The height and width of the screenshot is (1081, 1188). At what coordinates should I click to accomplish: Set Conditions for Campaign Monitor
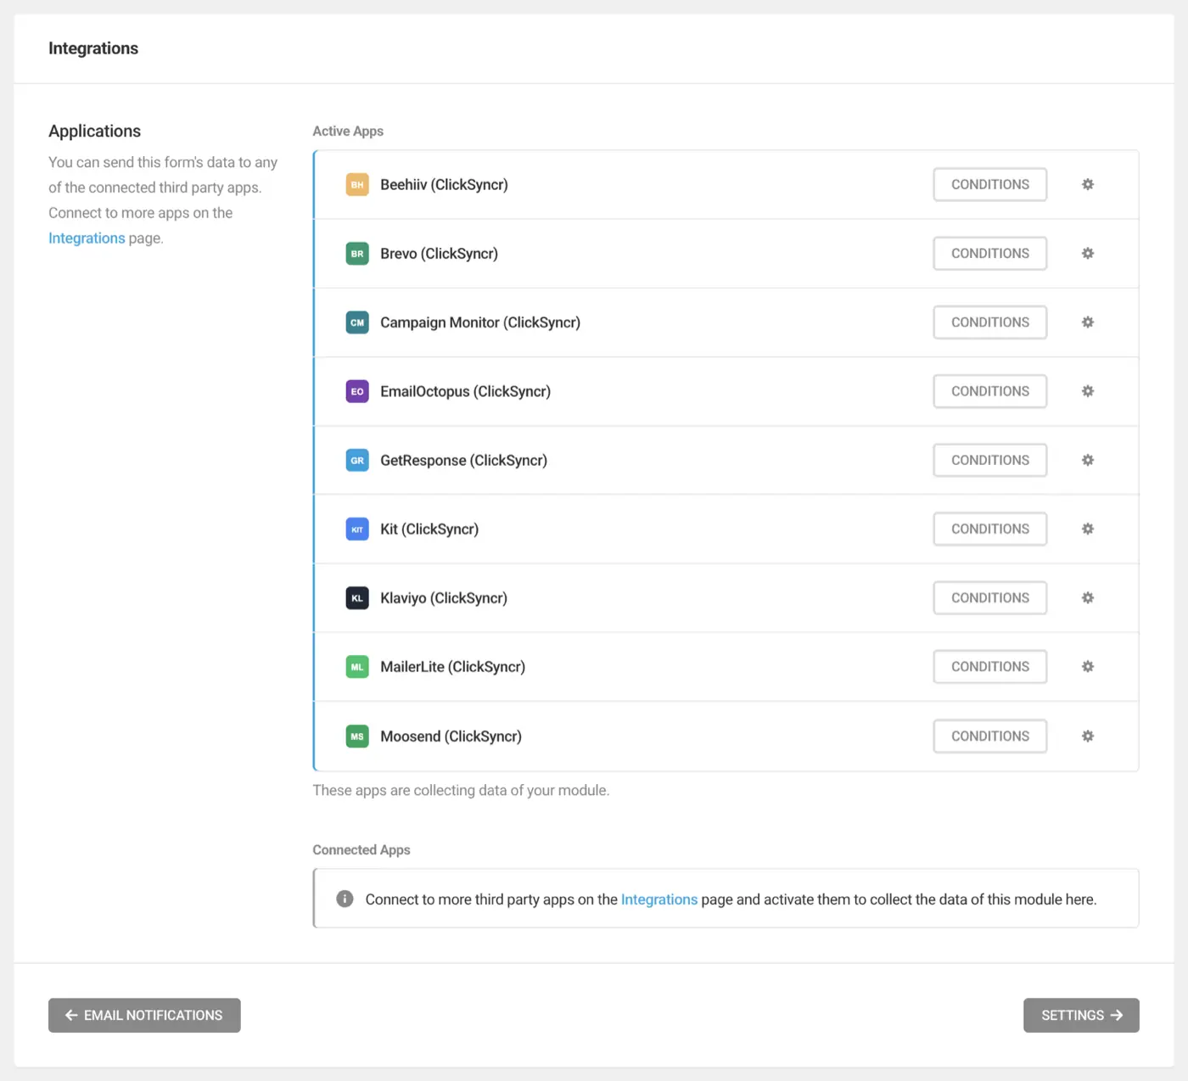(989, 322)
